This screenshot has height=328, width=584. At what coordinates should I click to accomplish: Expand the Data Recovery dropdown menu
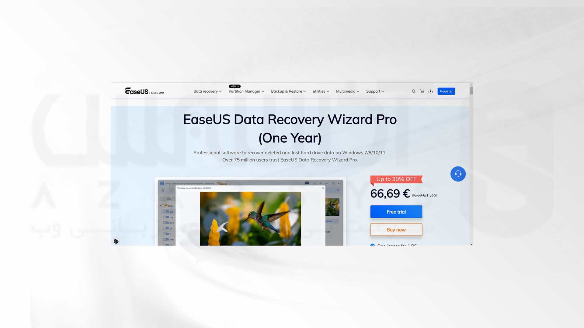pyautogui.click(x=207, y=91)
